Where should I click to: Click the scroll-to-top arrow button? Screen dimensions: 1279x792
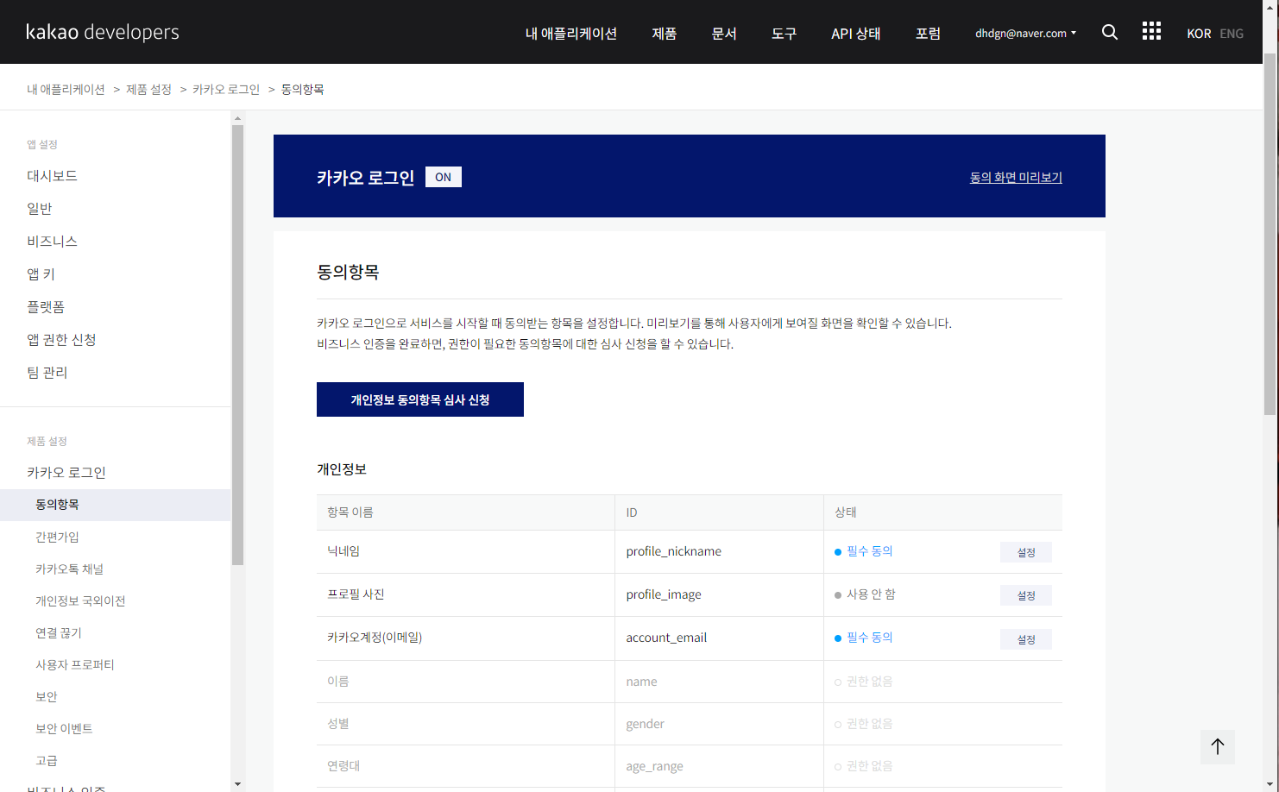click(1218, 746)
